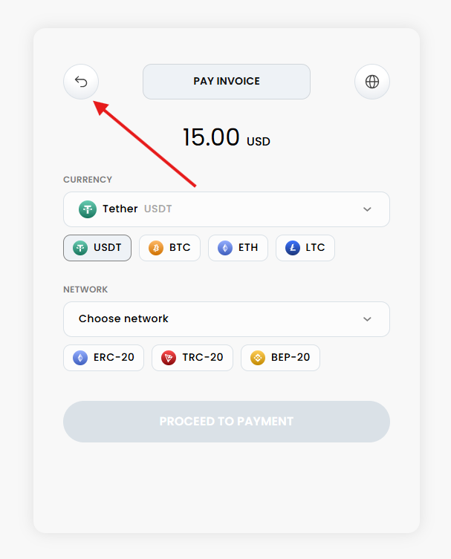Screen dimensions: 451x559
Task: Choose the ERC-20 network chip
Action: coord(103,358)
